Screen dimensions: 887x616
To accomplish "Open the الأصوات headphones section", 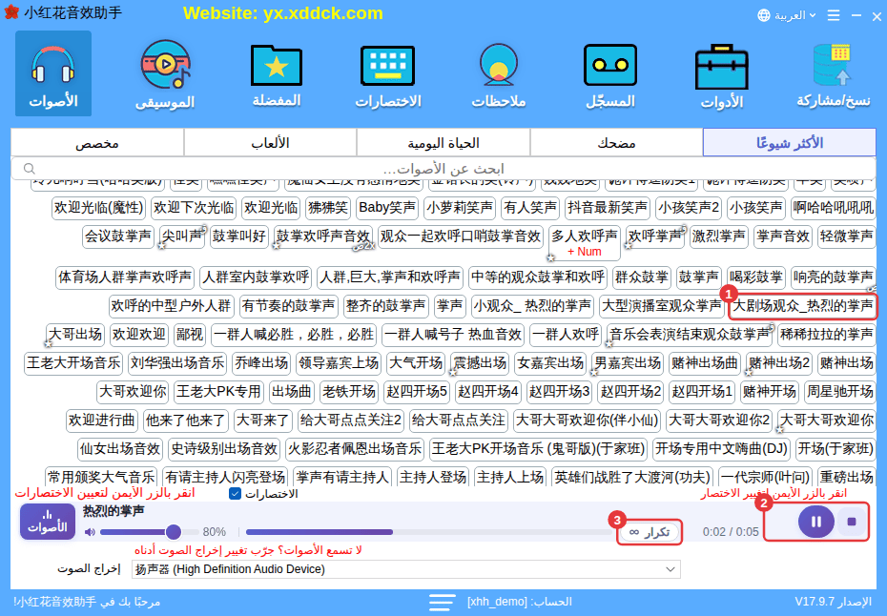I will pyautogui.click(x=53, y=73).
